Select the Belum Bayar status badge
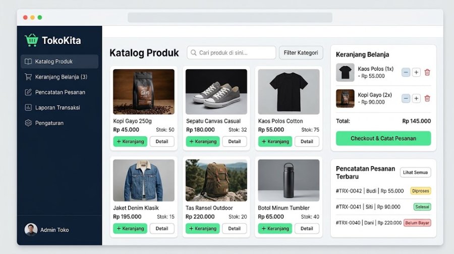This screenshot has width=454, height=254. (417, 223)
